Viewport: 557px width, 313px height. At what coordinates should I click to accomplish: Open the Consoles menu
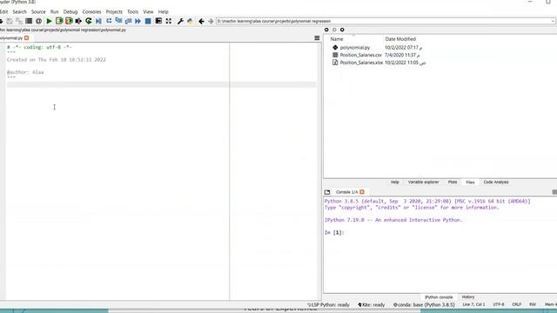91,11
